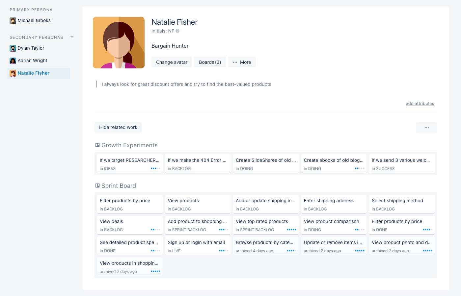Open card 'Create SlideShares of old ...'
Image resolution: width=461 pixels, height=296 pixels.
click(266, 163)
